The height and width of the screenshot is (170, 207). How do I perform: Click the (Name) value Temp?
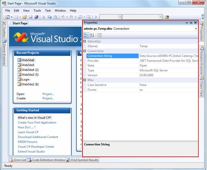pos(144,46)
